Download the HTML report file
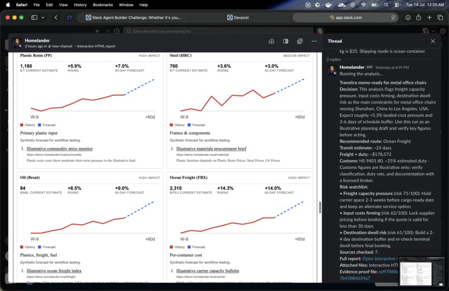The height and width of the screenshot is (291, 449). tap(271, 41)
